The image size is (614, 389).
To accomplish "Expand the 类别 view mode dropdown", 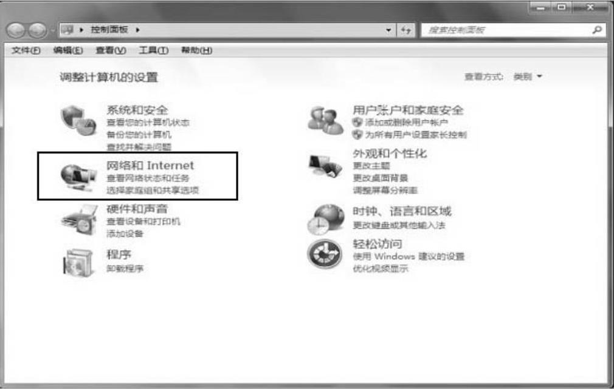I will pyautogui.click(x=528, y=76).
